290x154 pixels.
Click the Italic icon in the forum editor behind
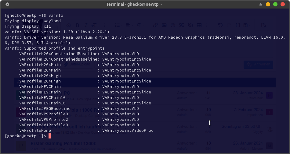[86, 25]
